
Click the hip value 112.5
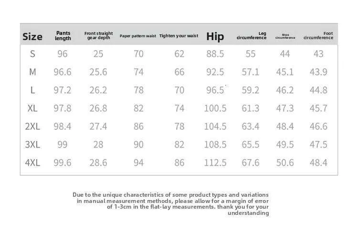tap(215, 163)
